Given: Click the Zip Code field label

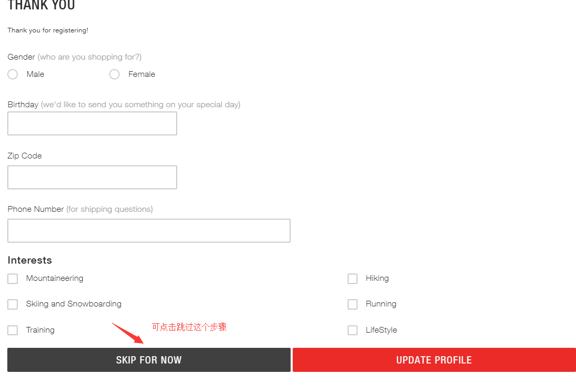Looking at the screenshot, I should coord(25,156).
